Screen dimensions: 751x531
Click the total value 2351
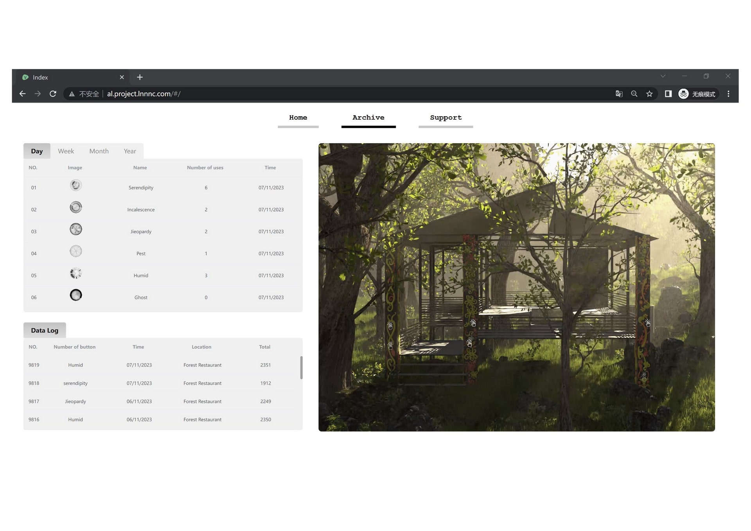[266, 365]
